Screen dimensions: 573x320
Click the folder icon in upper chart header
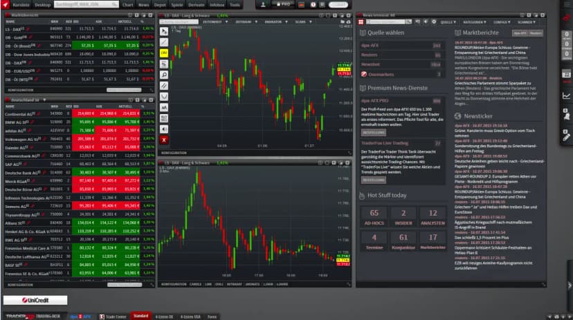[x=343, y=22]
